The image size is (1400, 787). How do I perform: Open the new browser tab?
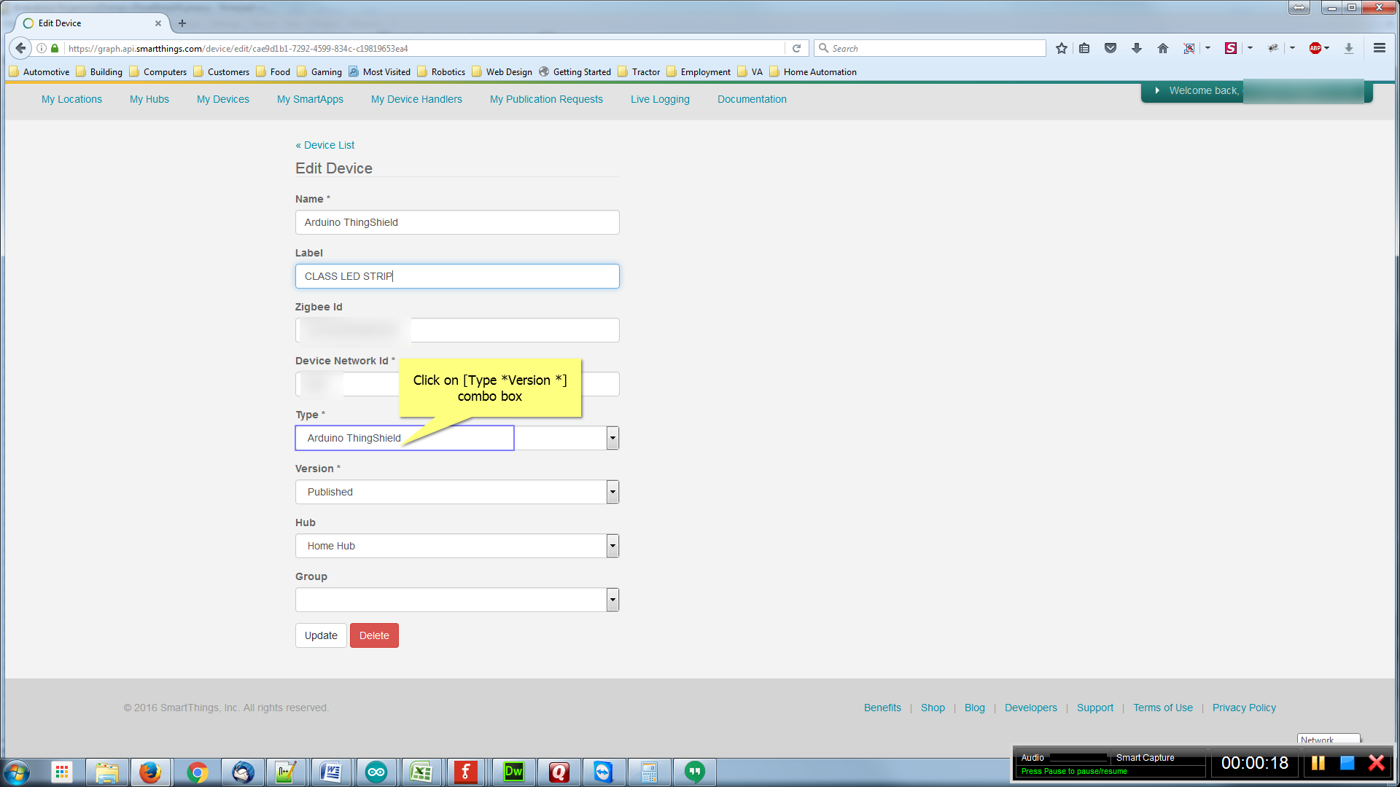tap(182, 23)
